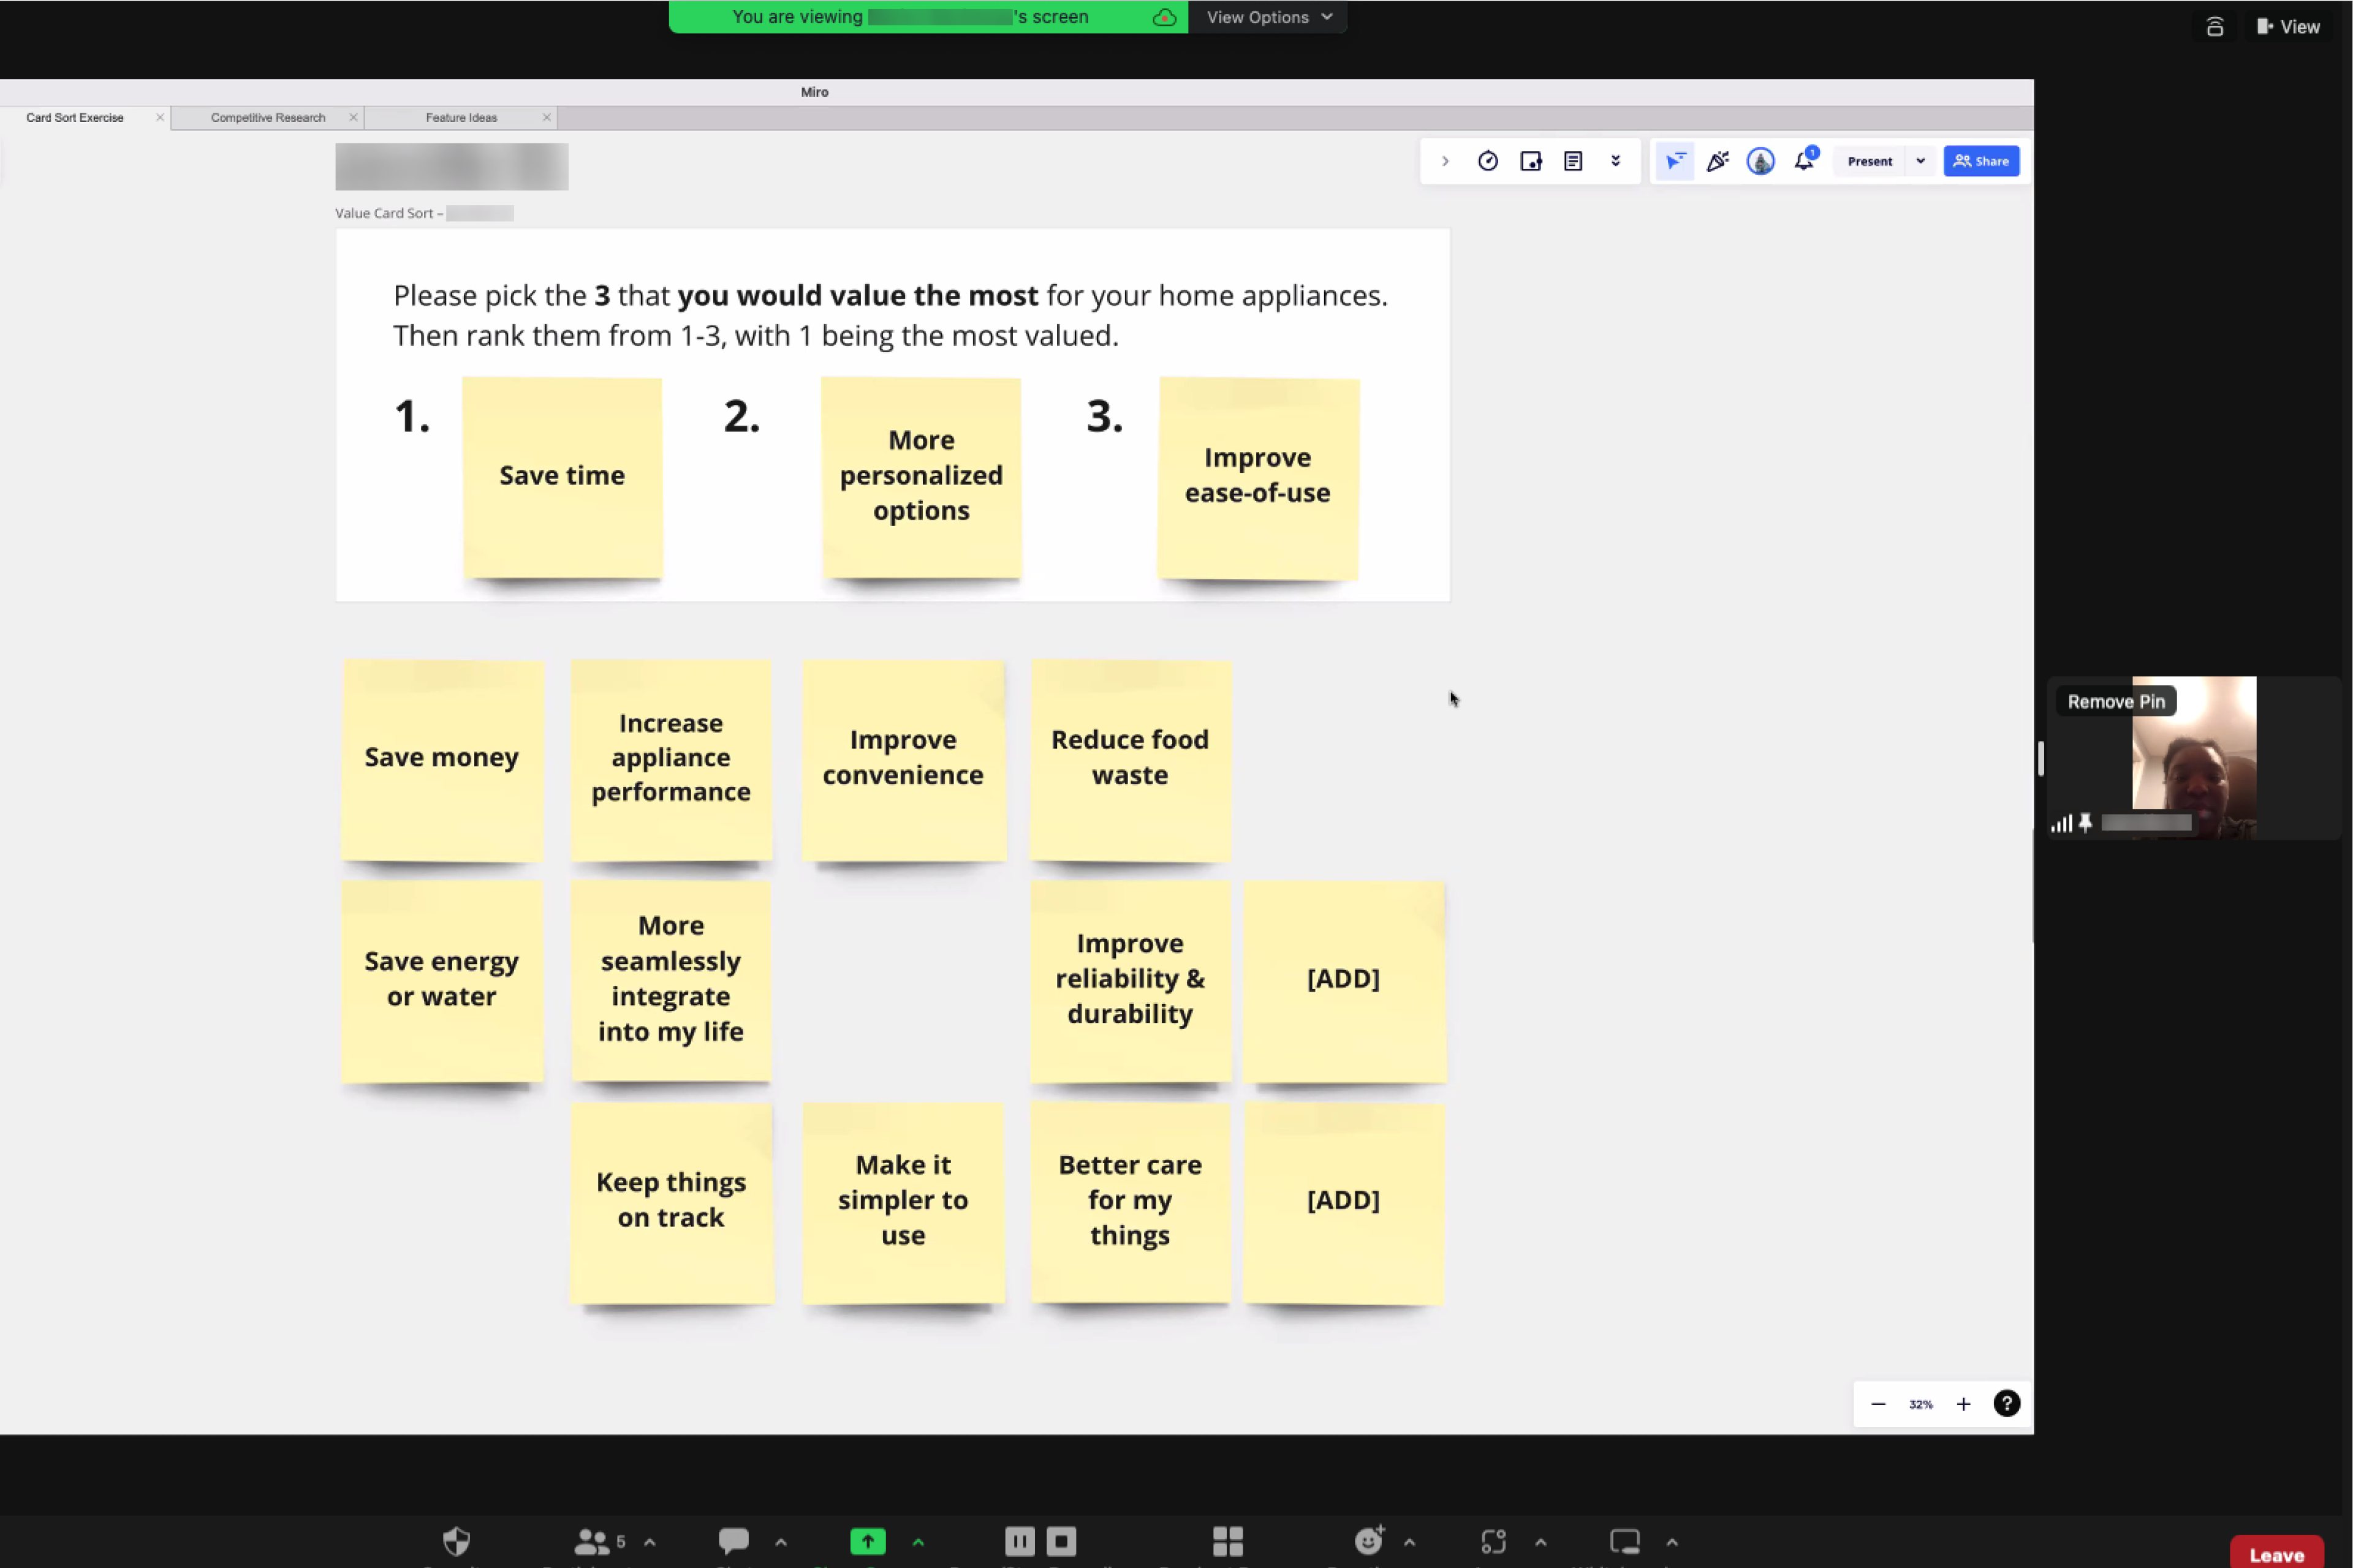Select the 'Save money' sticky note
Viewport: 2353px width, 1568px height.
pyautogui.click(x=442, y=760)
